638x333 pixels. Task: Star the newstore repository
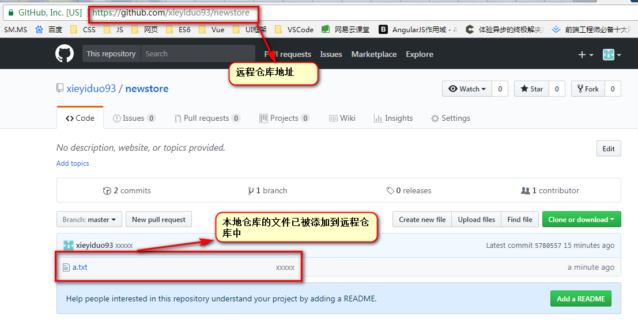pos(532,89)
